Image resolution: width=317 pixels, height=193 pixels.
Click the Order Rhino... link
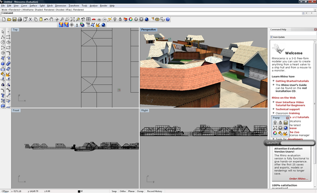click(299, 179)
